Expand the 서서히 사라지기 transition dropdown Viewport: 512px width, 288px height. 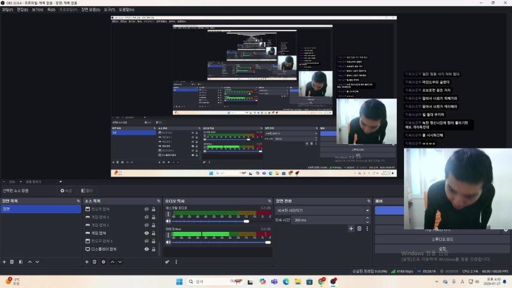(x=367, y=211)
